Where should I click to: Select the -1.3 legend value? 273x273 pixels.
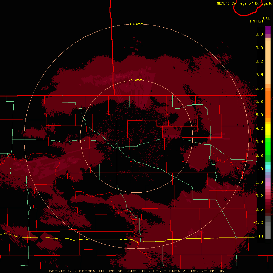258,223
